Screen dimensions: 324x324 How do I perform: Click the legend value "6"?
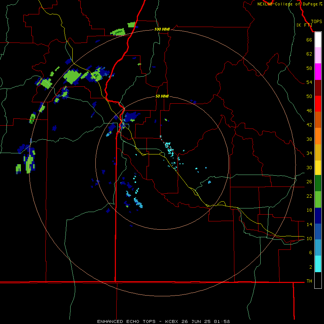pos(310,253)
